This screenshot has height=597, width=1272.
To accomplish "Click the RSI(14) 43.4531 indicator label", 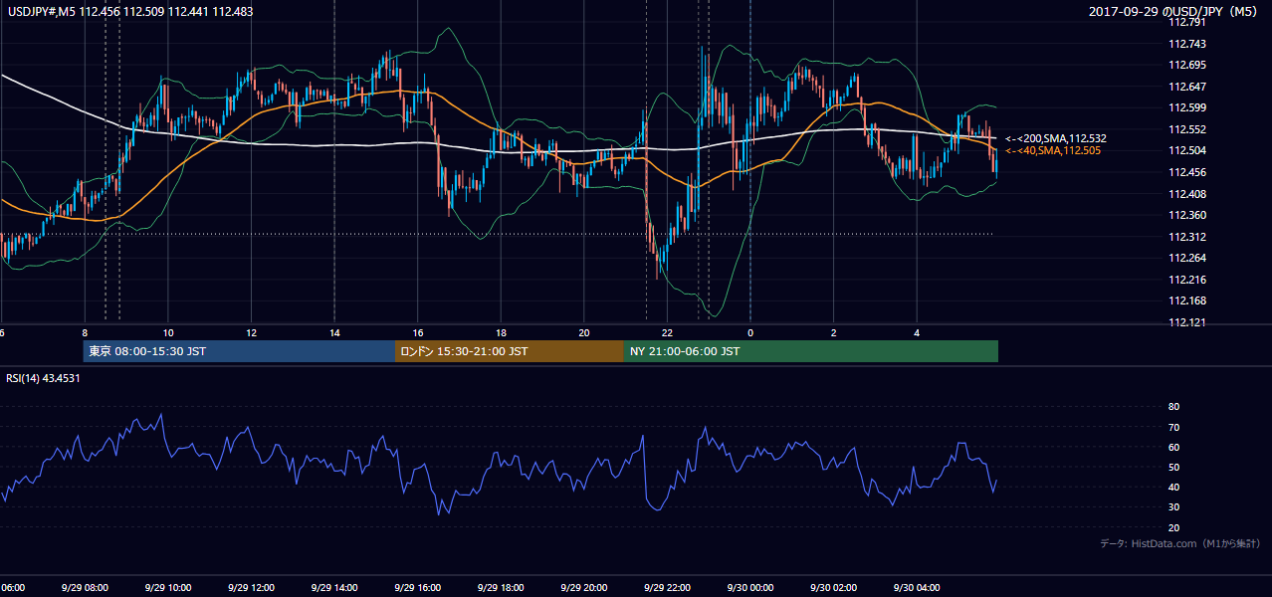I will click(x=43, y=378).
